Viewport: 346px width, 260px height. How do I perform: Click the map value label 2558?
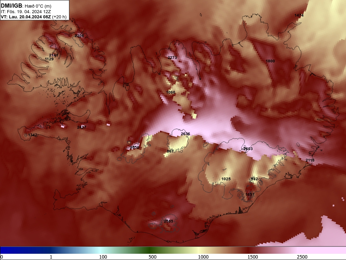click(135, 147)
